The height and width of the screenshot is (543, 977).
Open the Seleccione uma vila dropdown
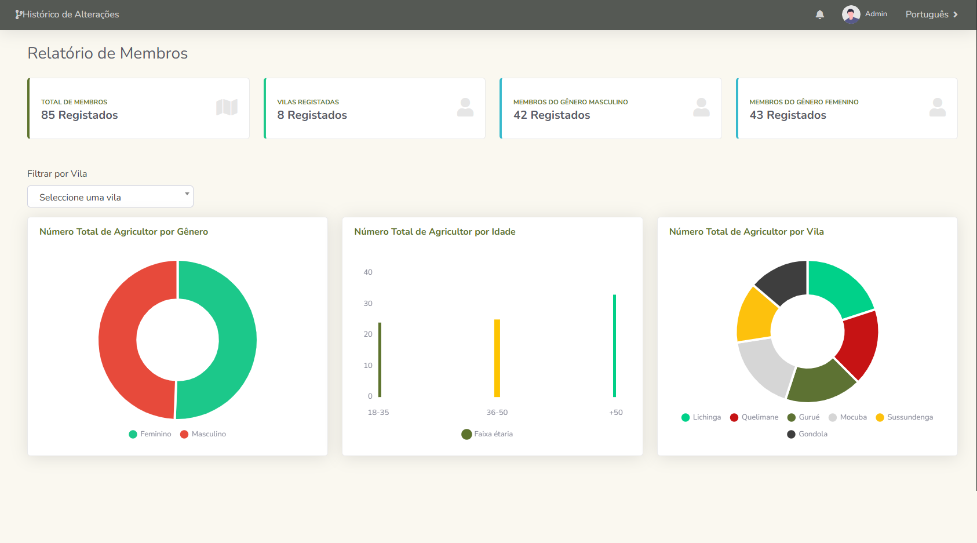click(x=110, y=197)
